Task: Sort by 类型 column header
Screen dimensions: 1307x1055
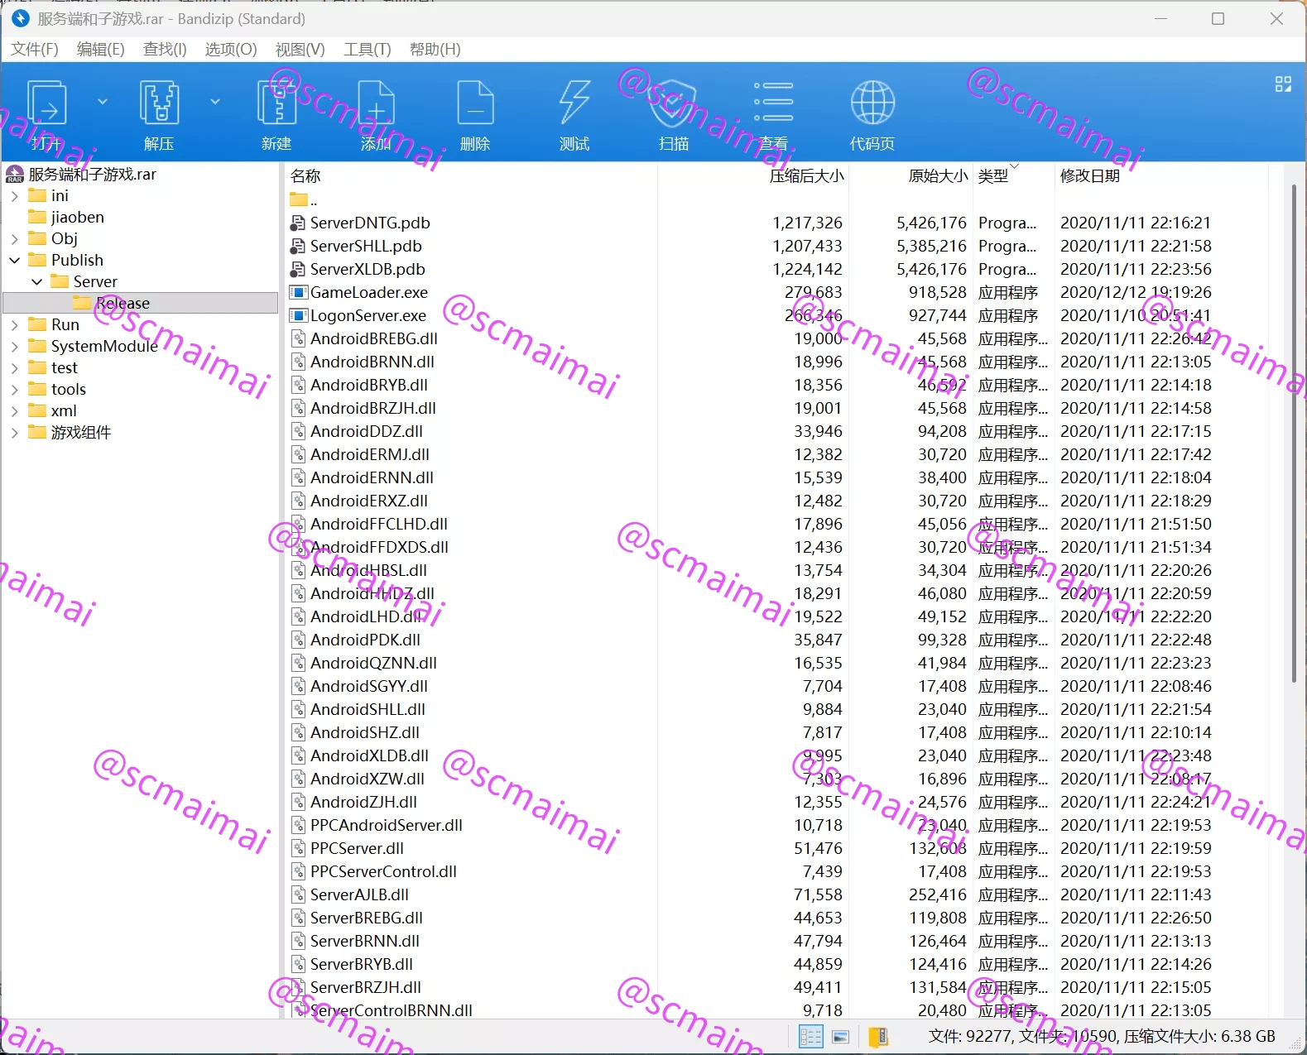Action: [1014, 175]
